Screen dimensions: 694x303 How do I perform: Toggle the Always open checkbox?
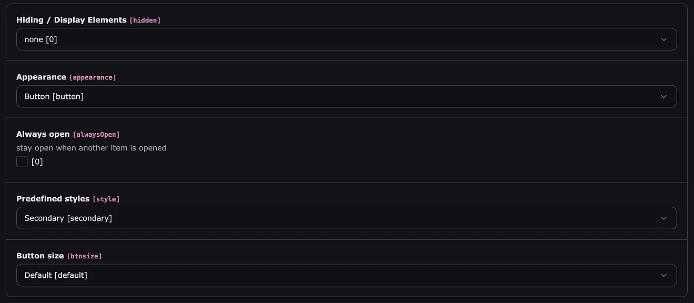[x=22, y=161]
